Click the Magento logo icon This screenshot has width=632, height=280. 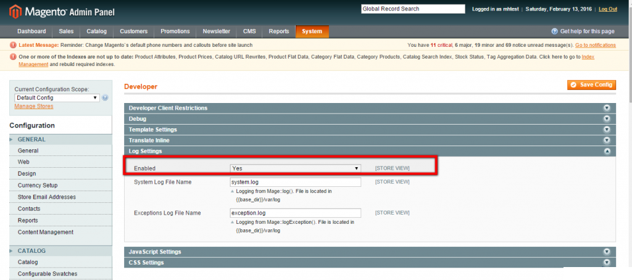[x=15, y=12]
